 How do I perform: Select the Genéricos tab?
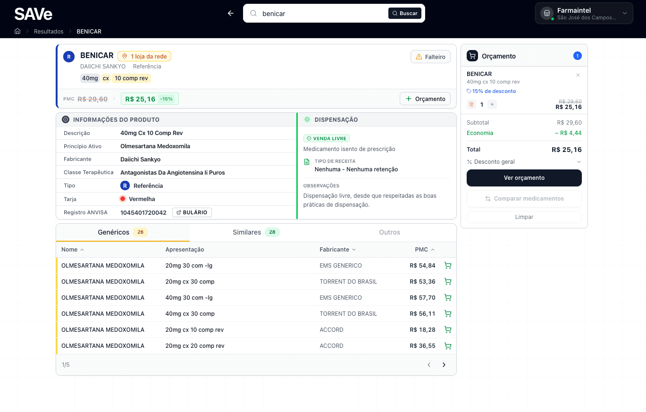tap(122, 232)
